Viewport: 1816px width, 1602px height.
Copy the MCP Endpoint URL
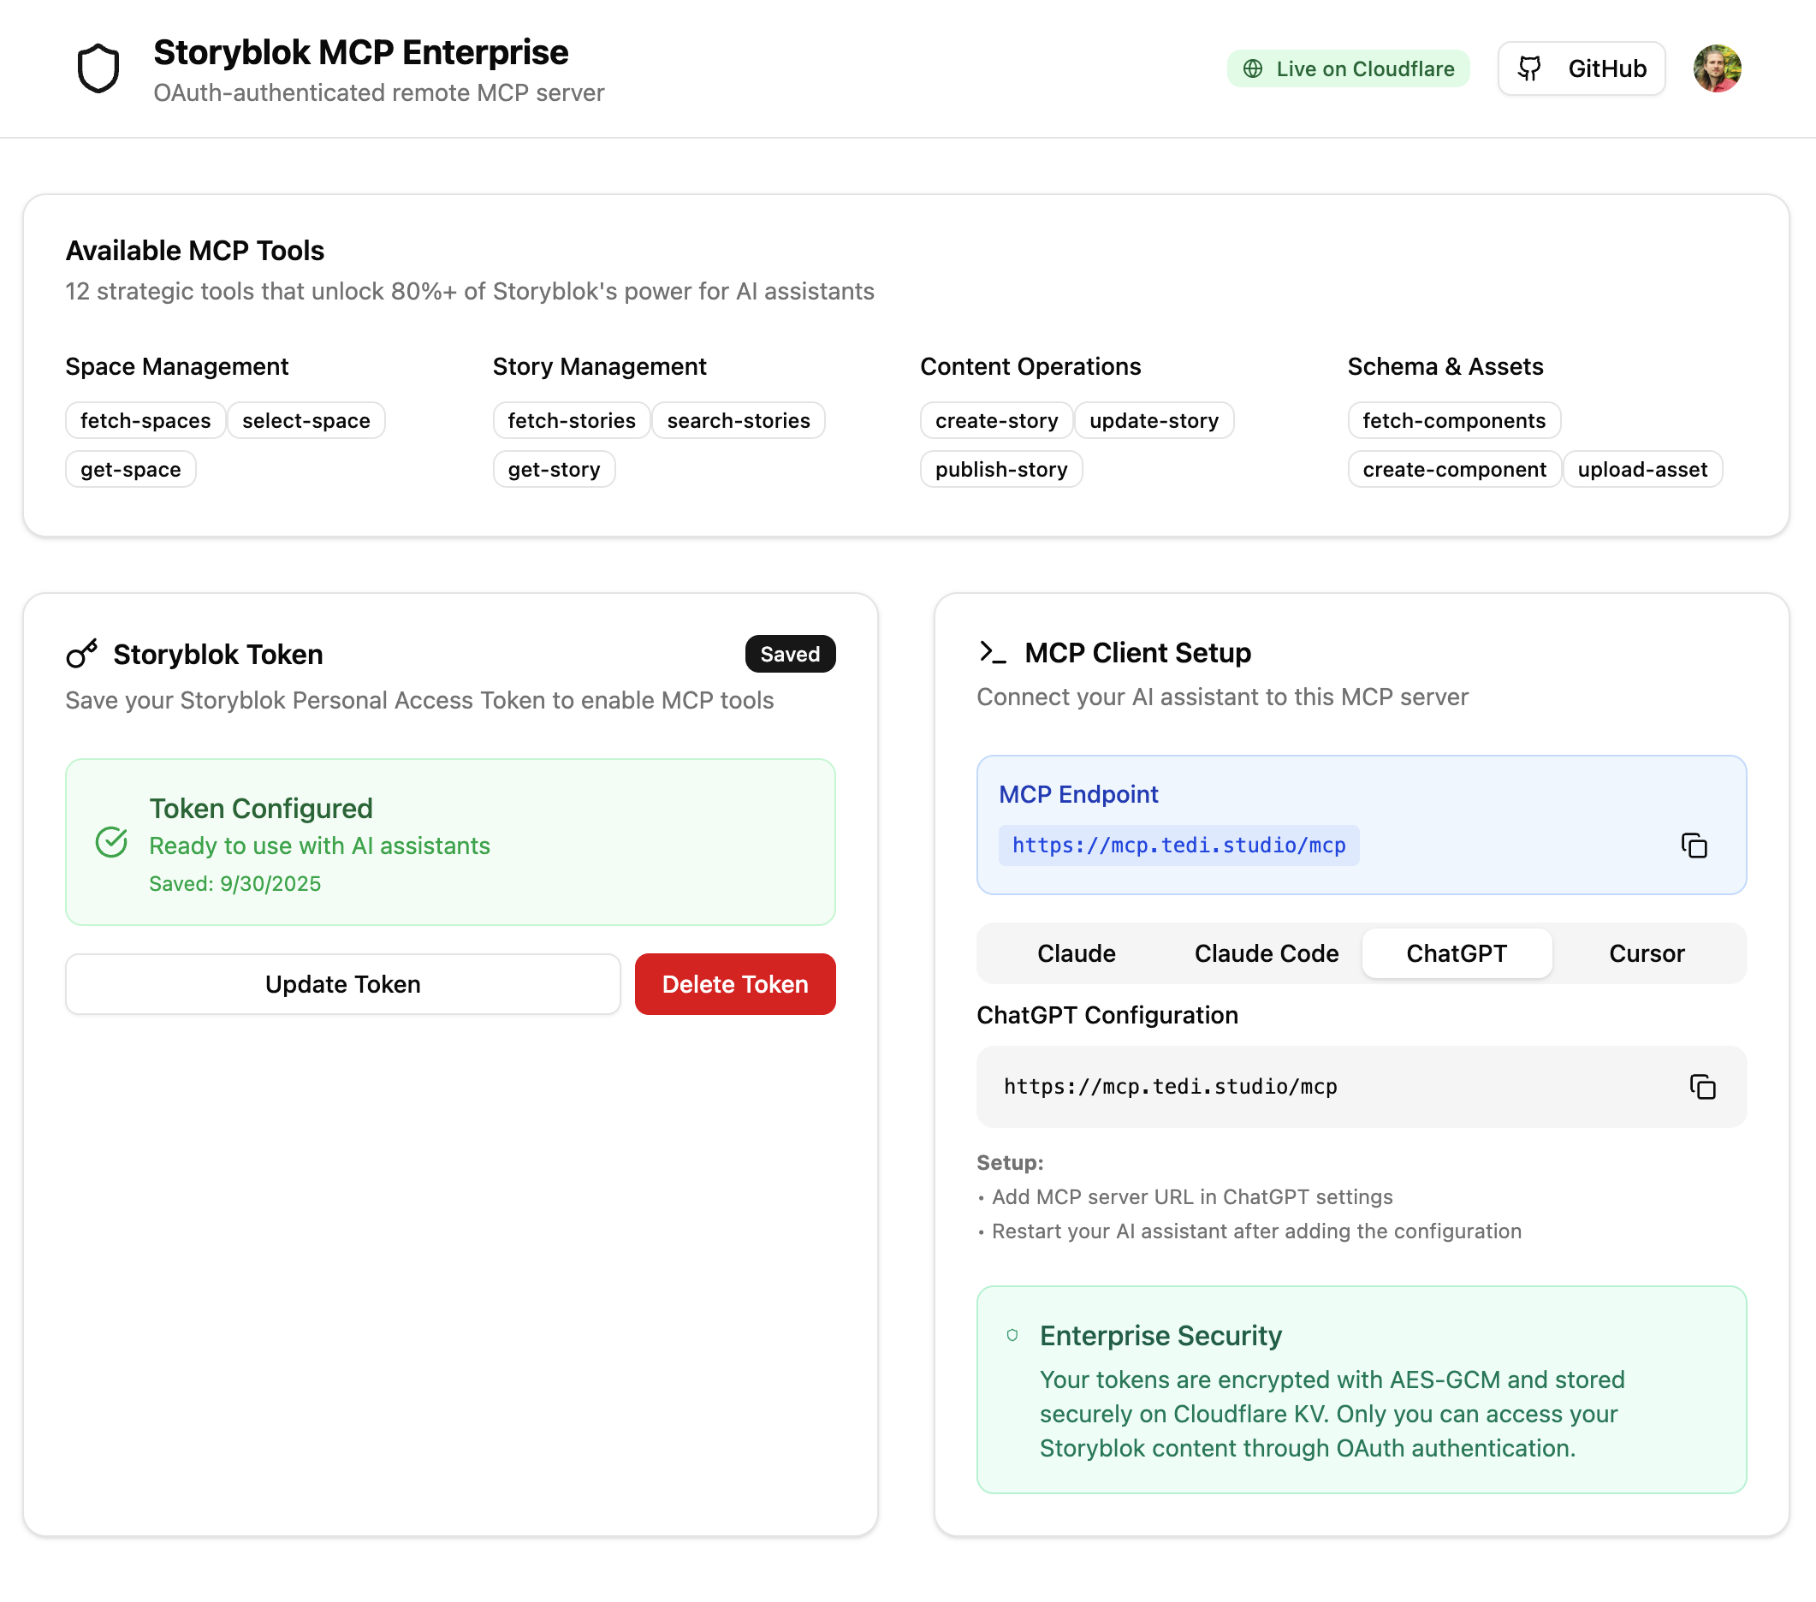click(1694, 845)
